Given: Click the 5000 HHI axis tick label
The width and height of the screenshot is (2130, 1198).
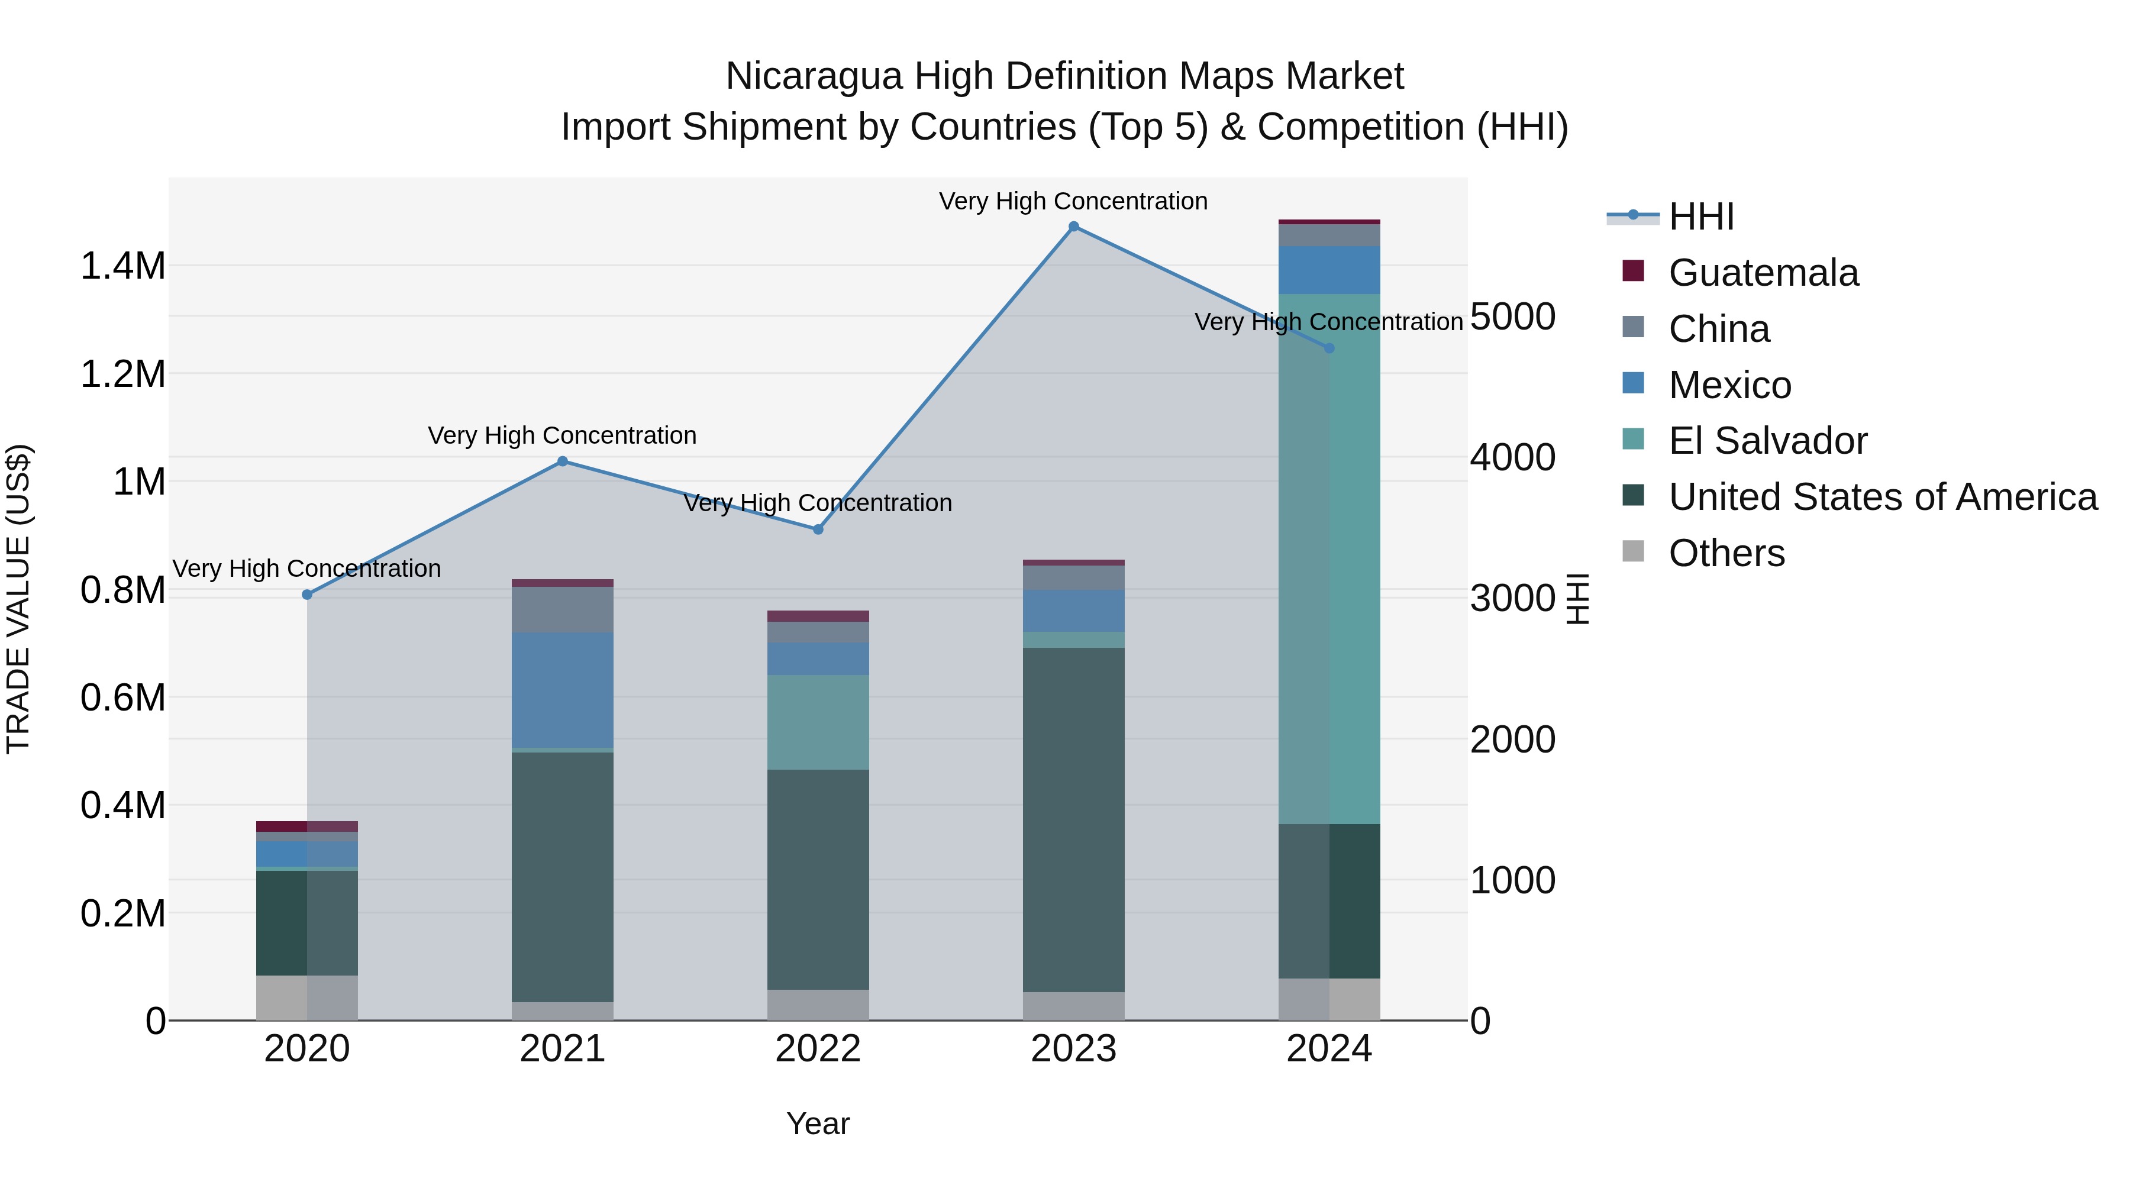Looking at the screenshot, I should (x=1512, y=316).
